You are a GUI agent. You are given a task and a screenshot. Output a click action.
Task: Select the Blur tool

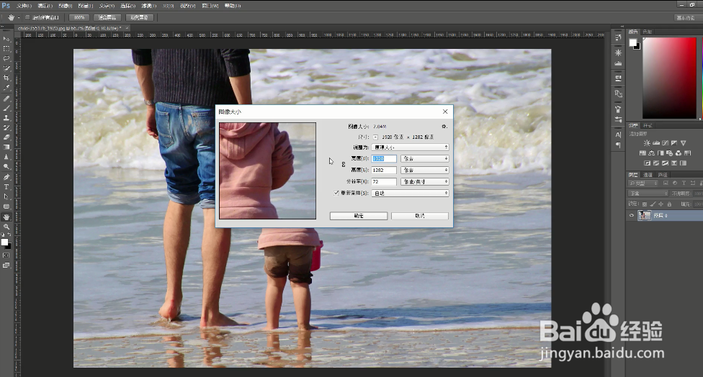point(6,157)
